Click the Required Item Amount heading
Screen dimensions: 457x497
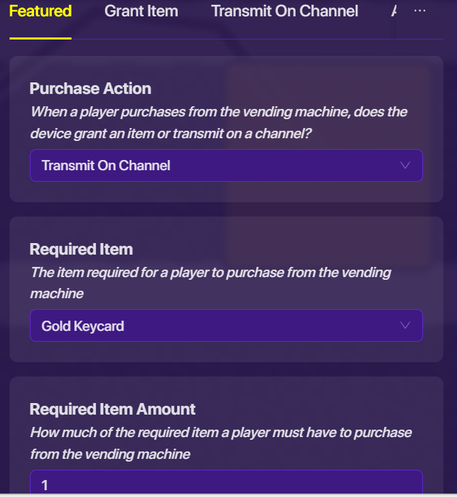click(x=112, y=409)
